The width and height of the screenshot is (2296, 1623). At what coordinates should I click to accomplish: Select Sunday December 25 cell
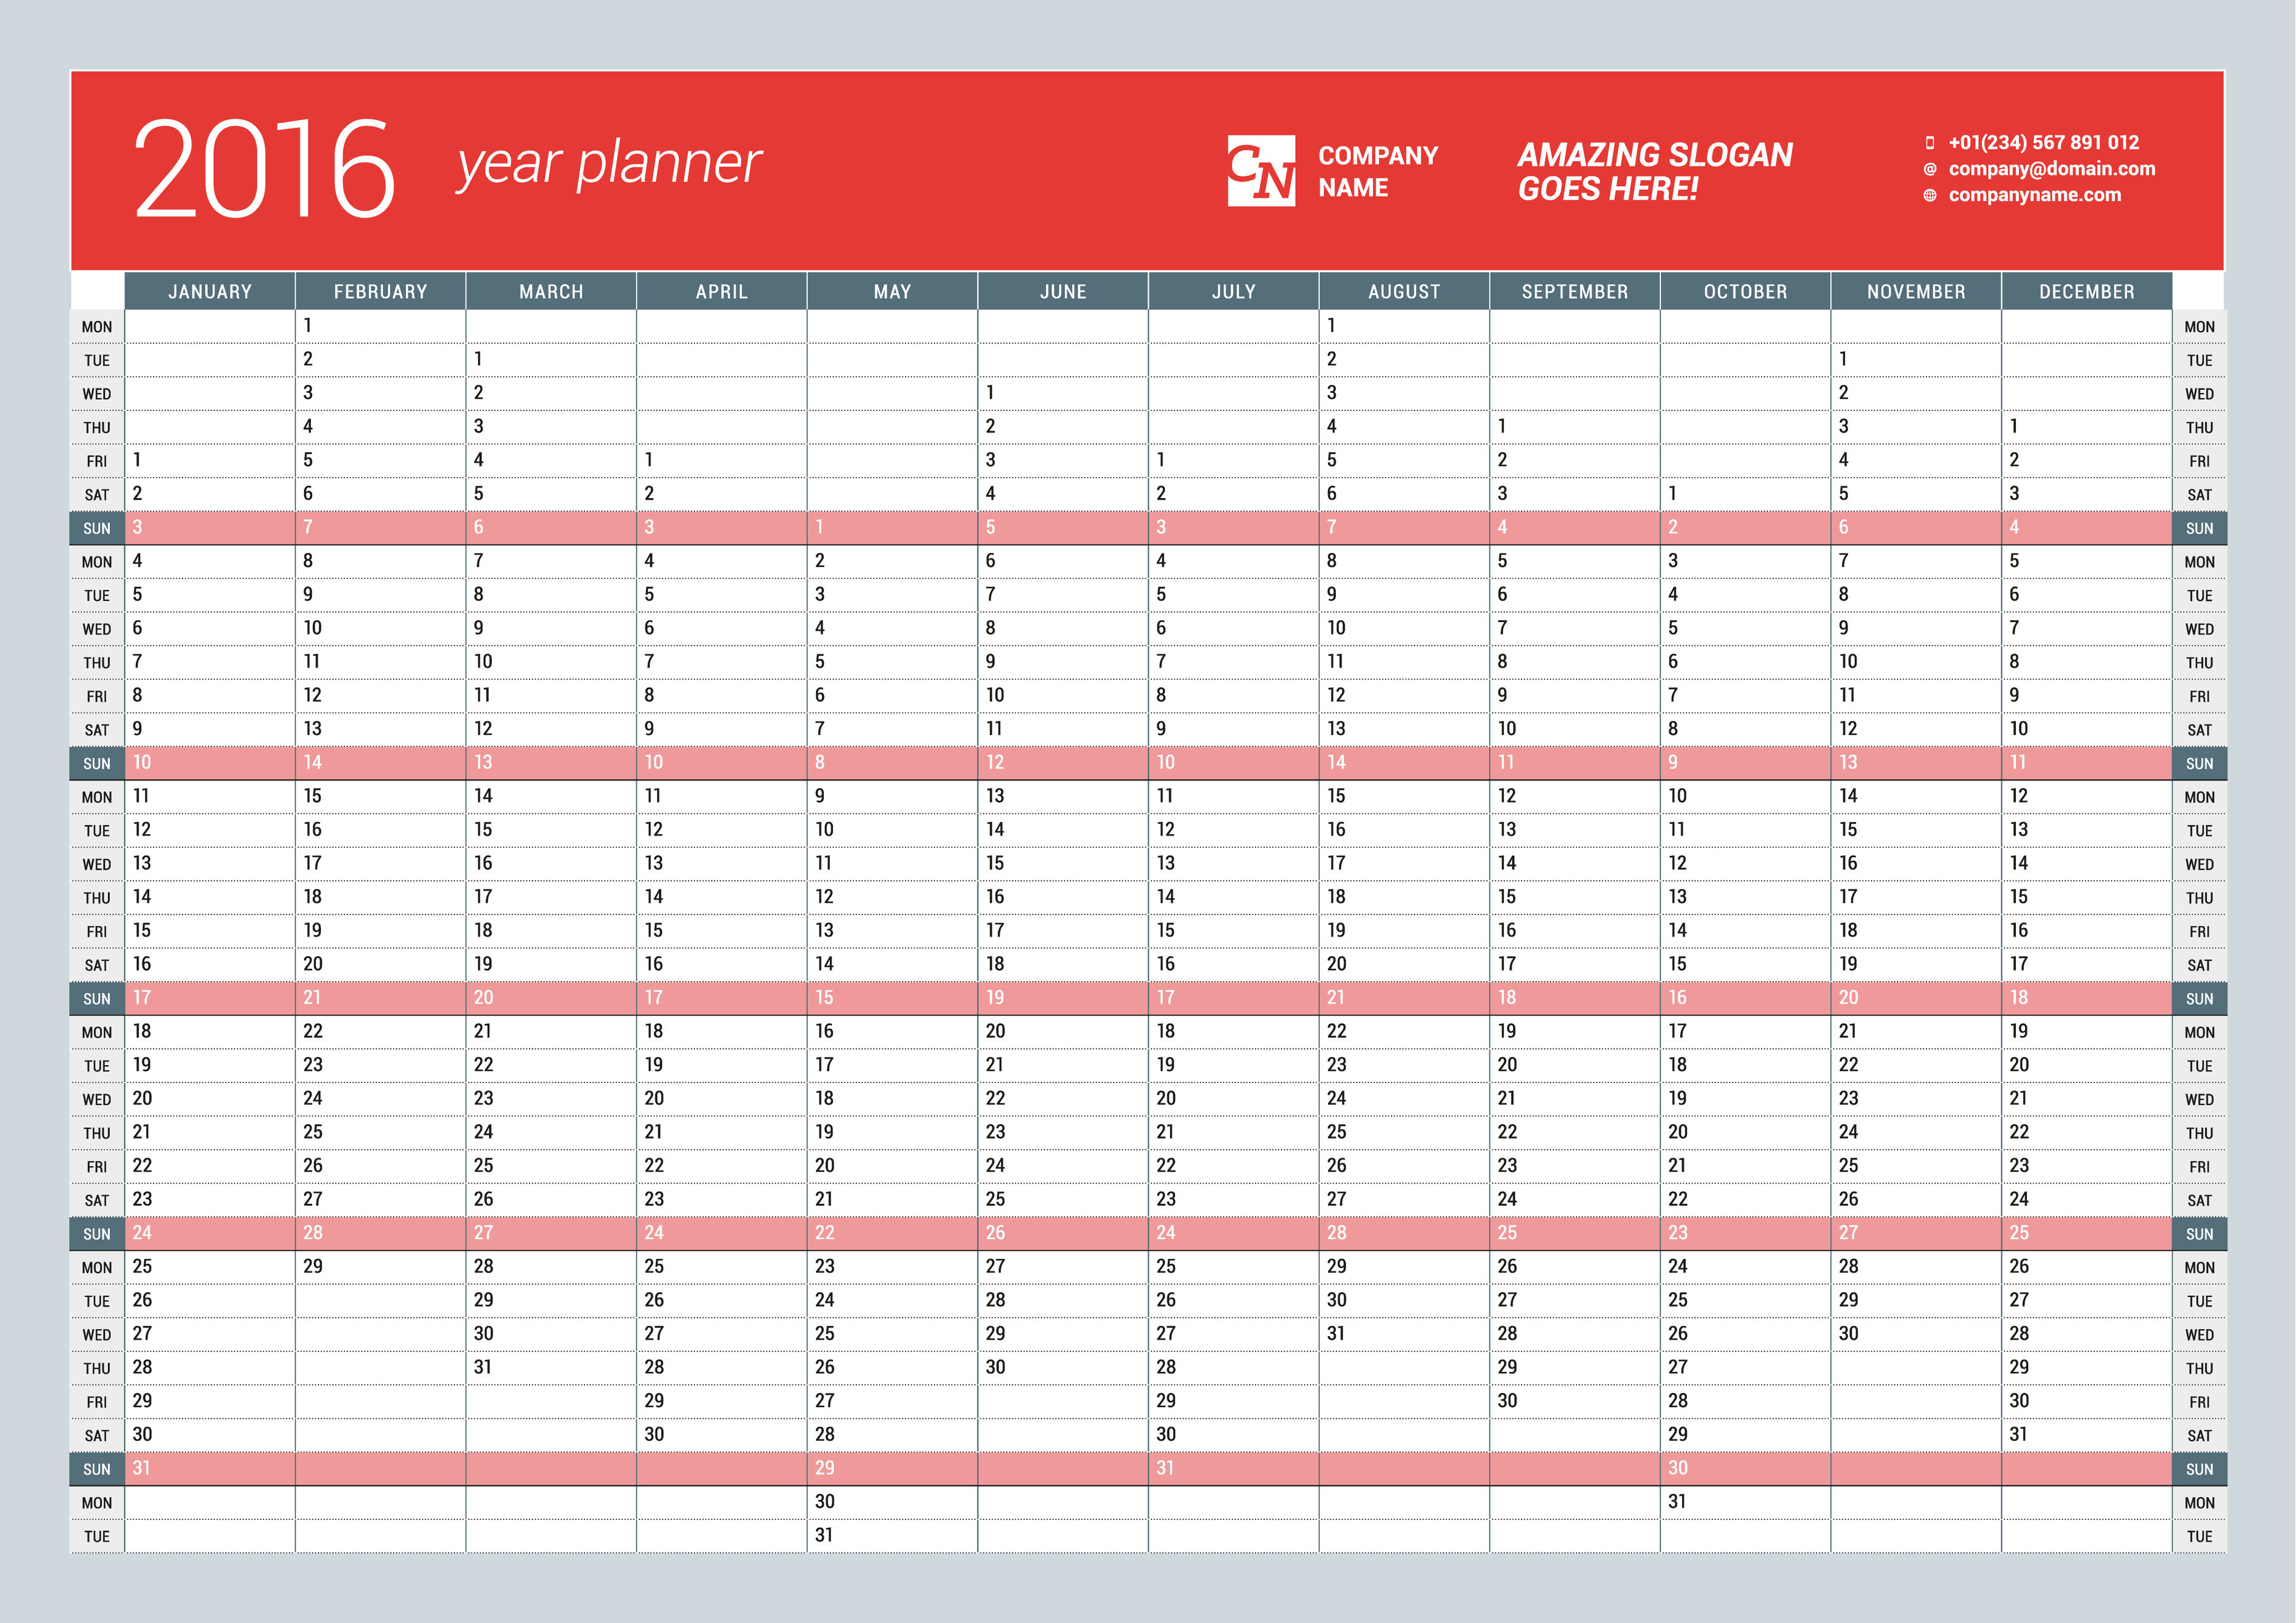(2087, 1233)
